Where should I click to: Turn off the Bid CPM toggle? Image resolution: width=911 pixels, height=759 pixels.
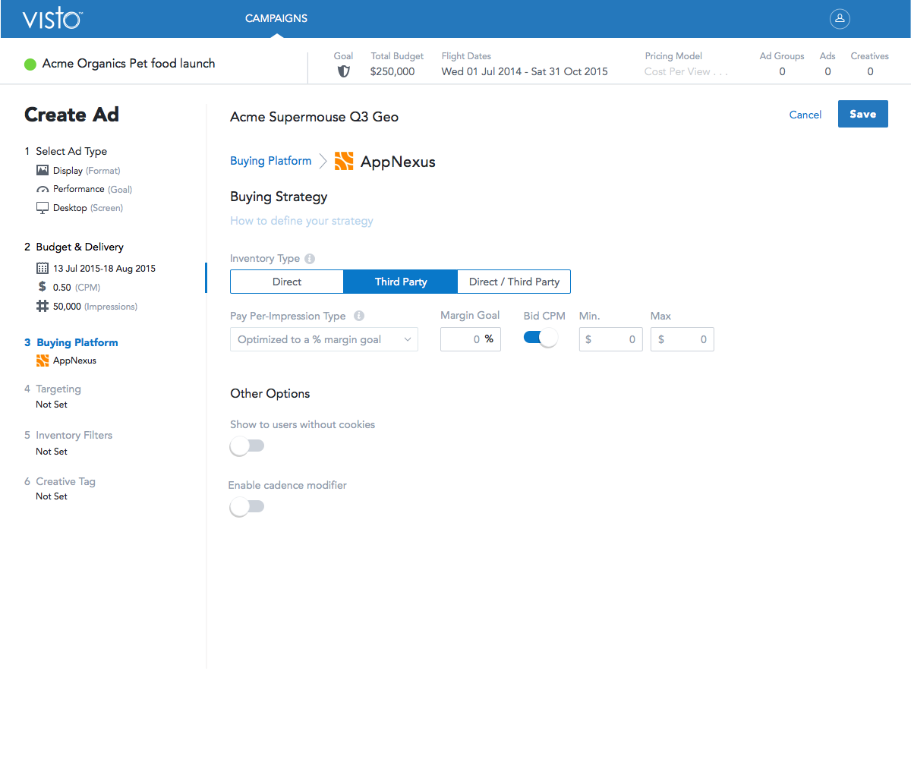541,339
